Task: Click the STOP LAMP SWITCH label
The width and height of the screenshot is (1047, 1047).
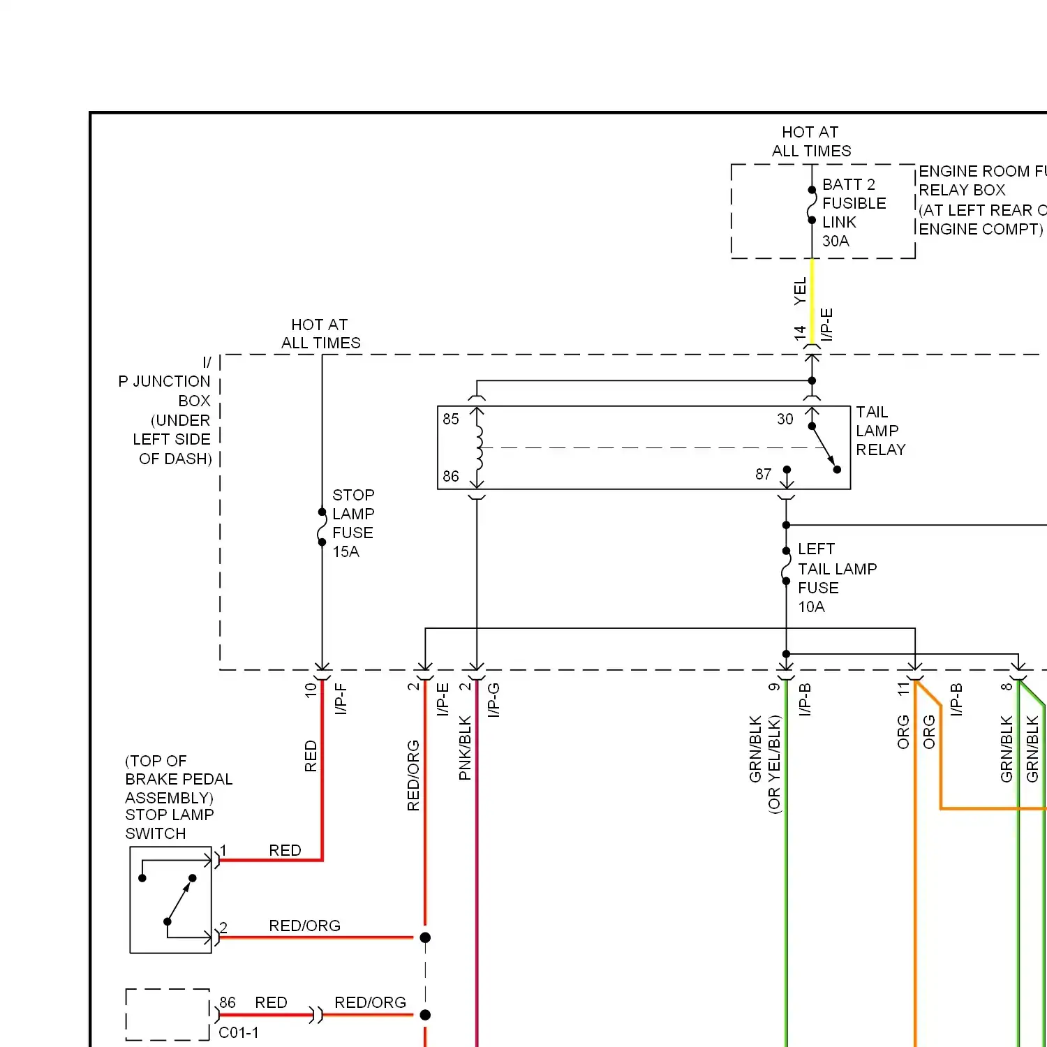Action: [169, 824]
